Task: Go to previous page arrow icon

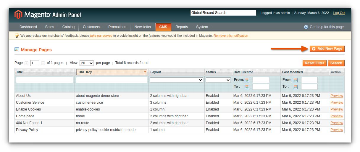Action: (27, 63)
